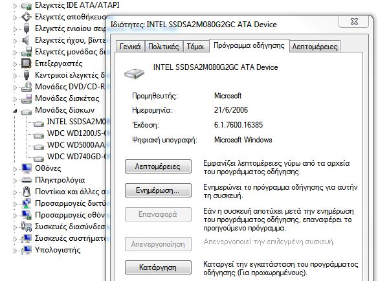Click the Μονάδες δισκέτας floppy icon
Screen dimensions: 378x281
27,98
